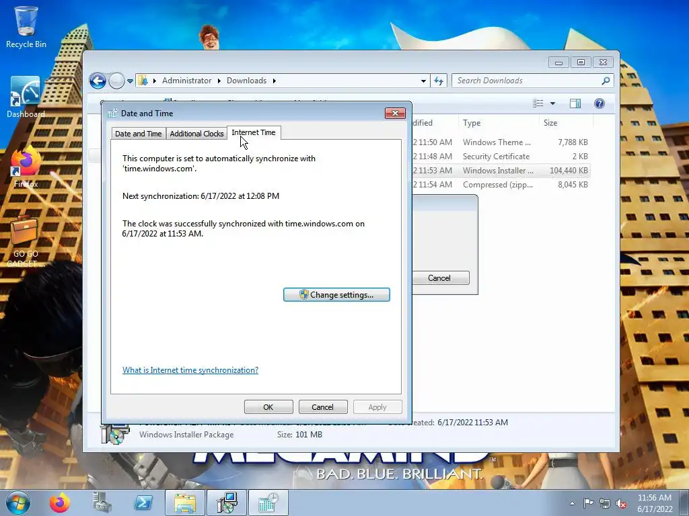Click the Explorer forward navigation button

pos(116,81)
